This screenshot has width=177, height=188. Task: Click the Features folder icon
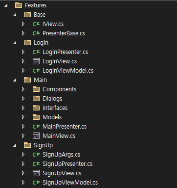click(x=19, y=5)
